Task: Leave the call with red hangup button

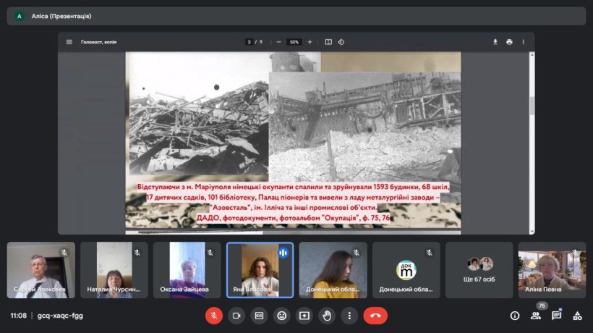Action: coord(375,316)
